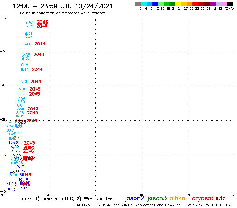Choose the purple color scale swatch
Viewport: 237px width, 208px height.
point(213,4)
